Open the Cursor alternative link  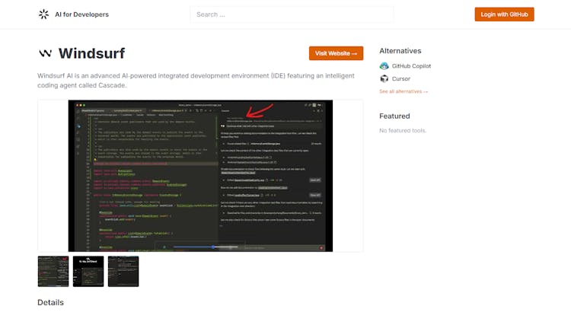click(400, 78)
